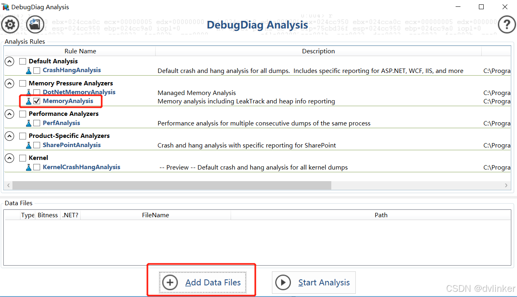
Task: Click '-- Preview -- Default crash and hang analysis' text
Action: 254,168
